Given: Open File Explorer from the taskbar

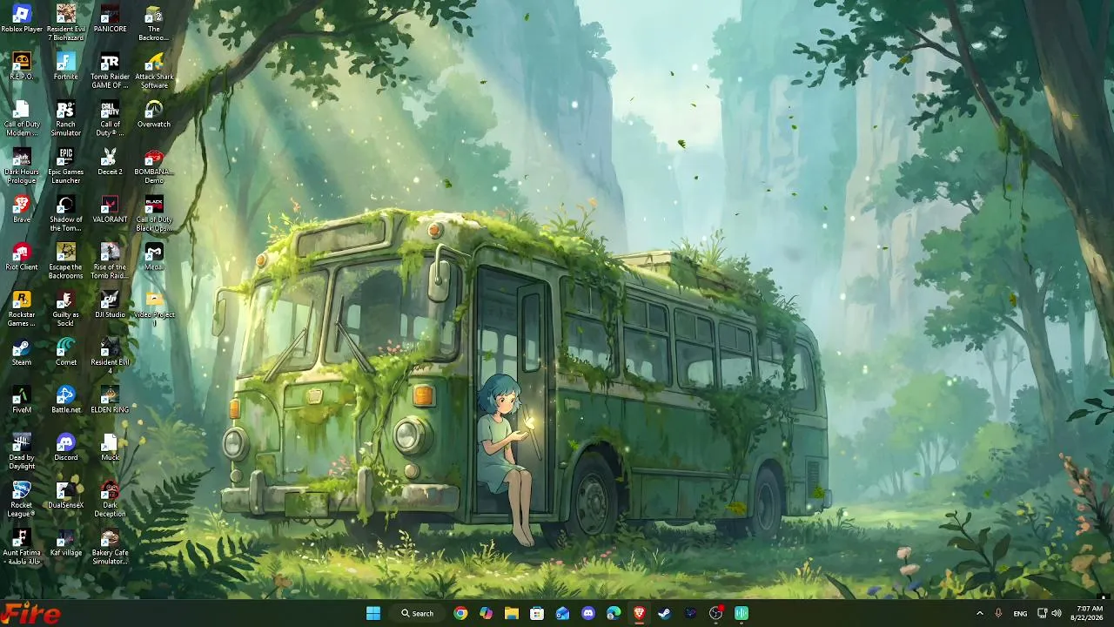Looking at the screenshot, I should click(512, 613).
